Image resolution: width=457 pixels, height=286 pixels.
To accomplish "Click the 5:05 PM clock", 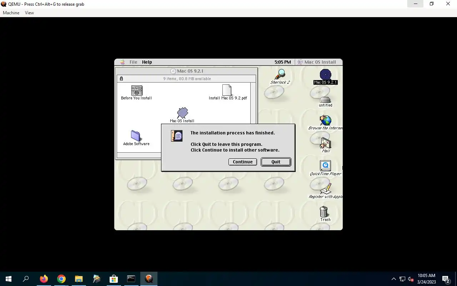I will (x=282, y=62).
